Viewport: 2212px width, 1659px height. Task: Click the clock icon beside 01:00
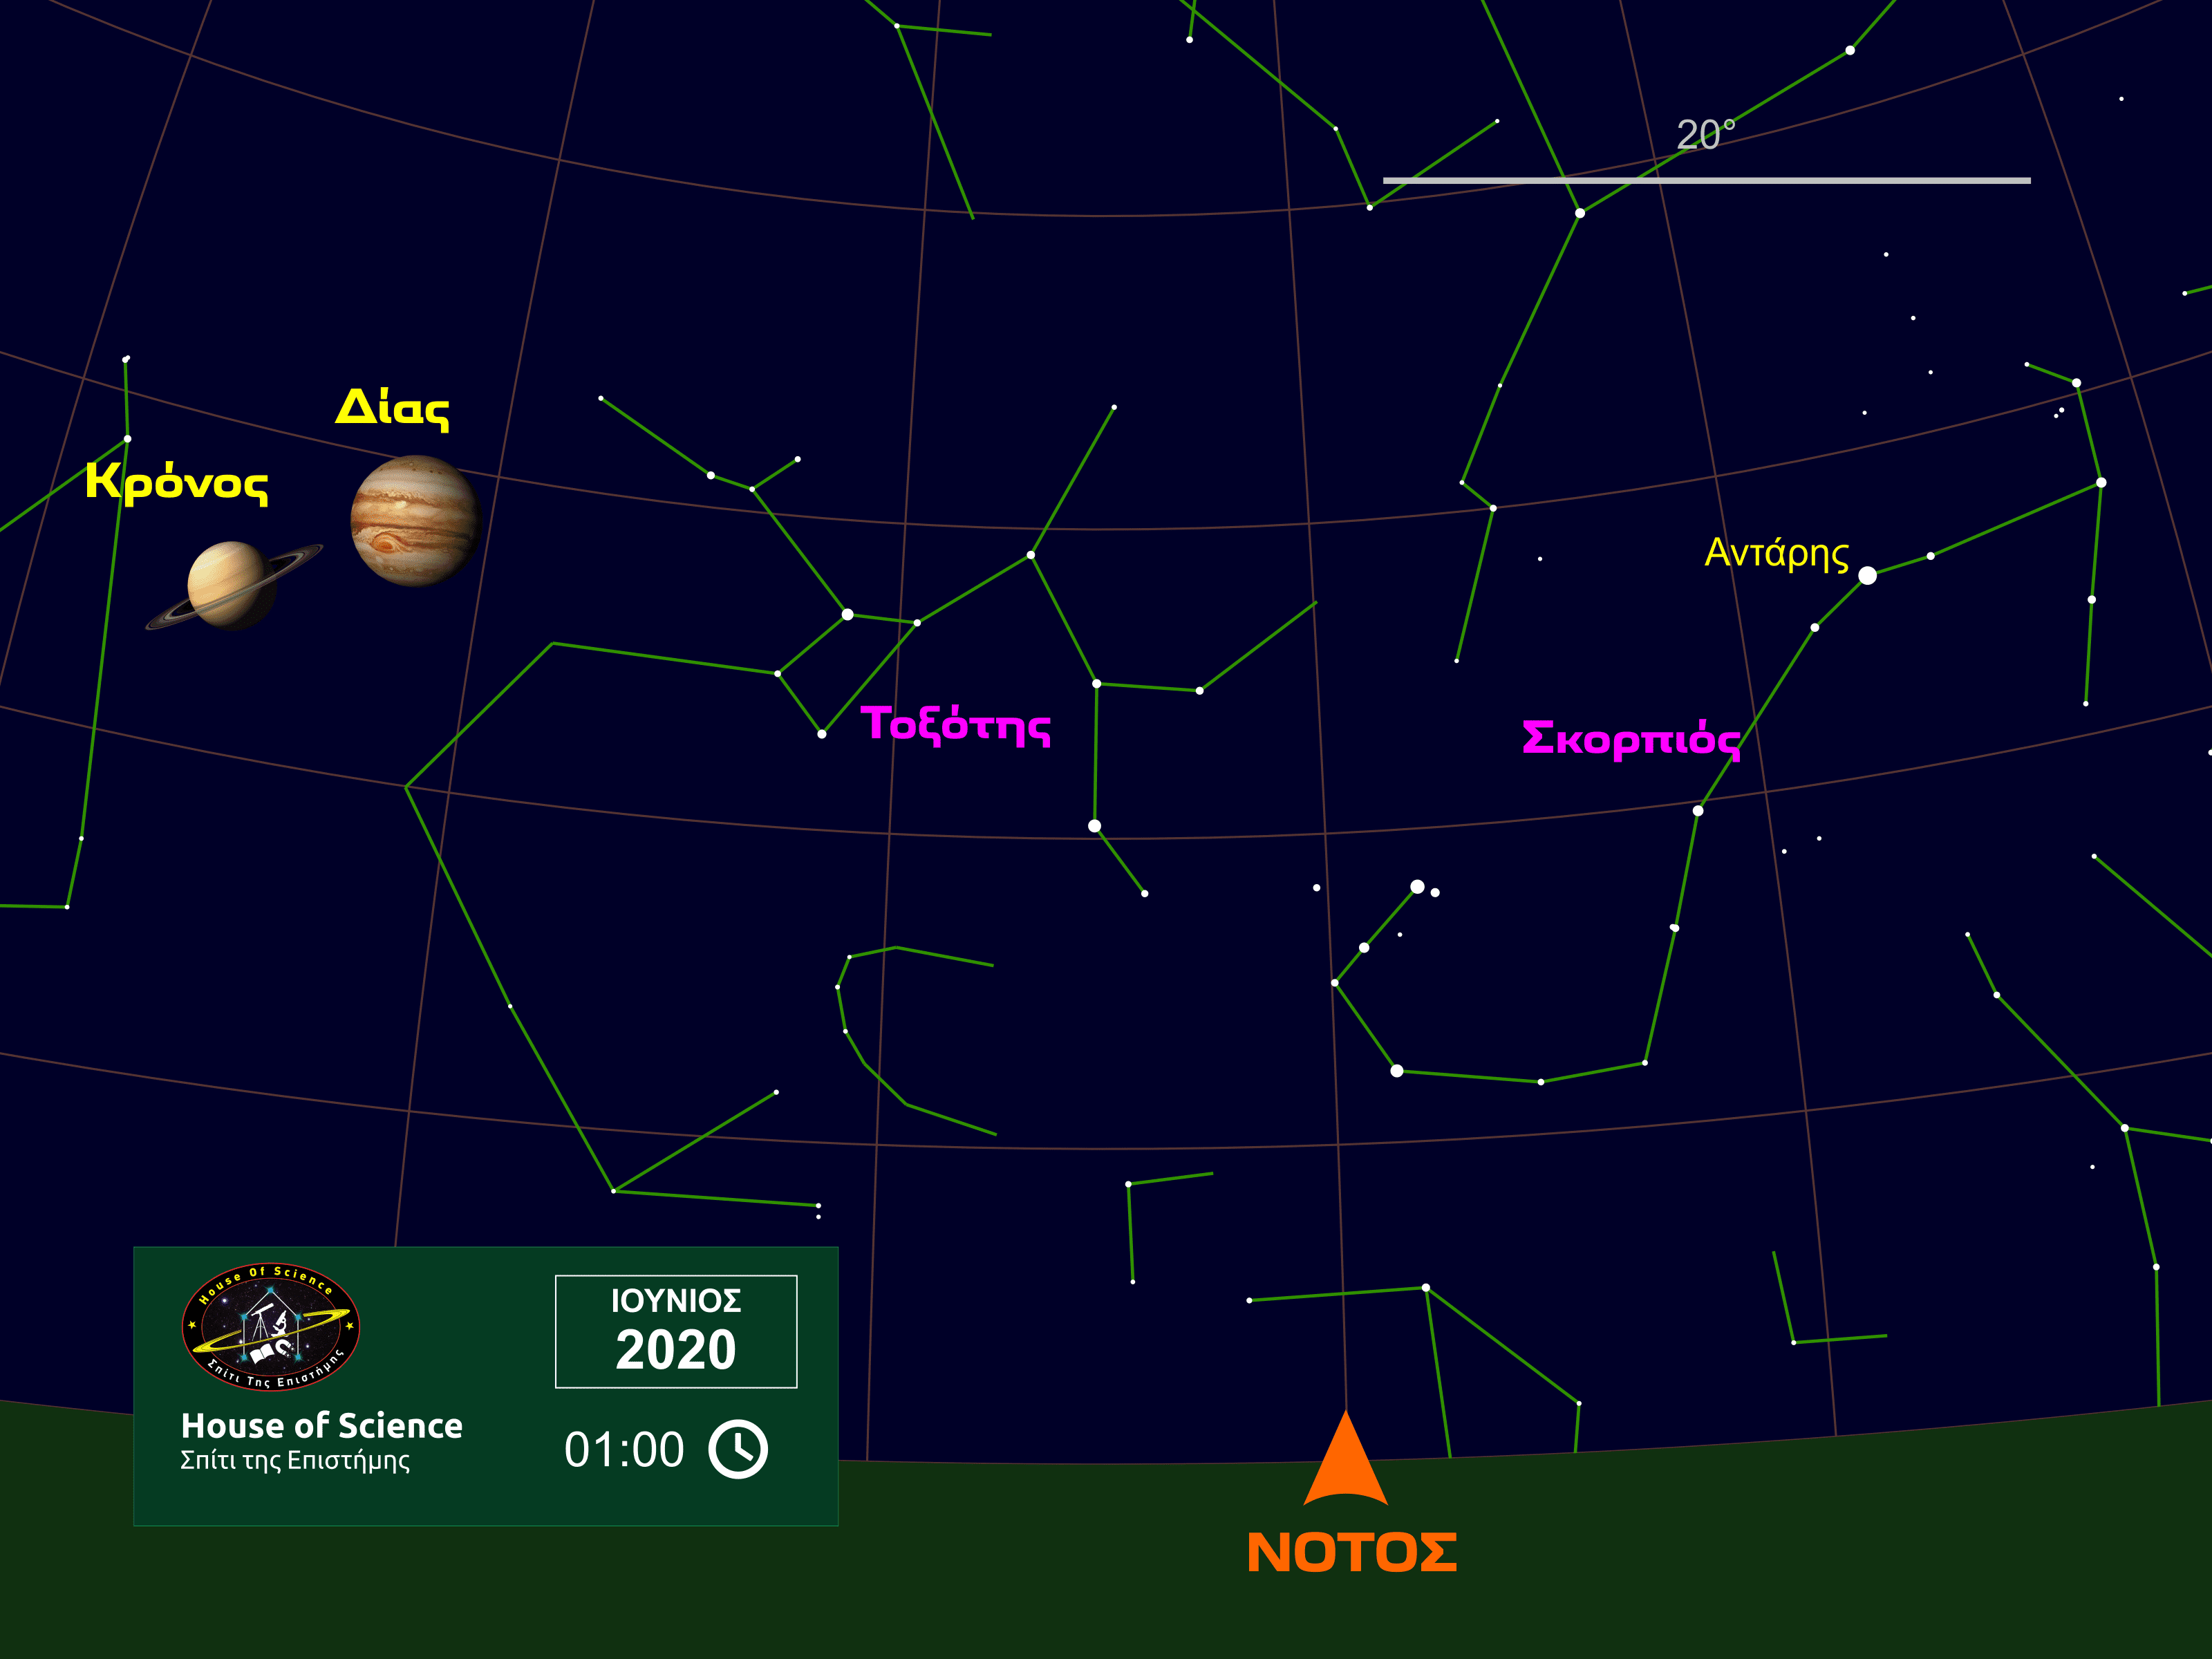tap(738, 1449)
